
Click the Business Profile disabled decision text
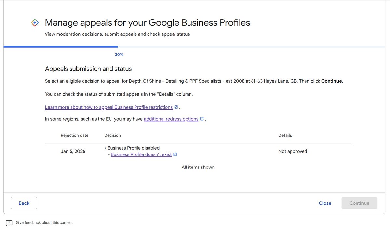(x=134, y=148)
